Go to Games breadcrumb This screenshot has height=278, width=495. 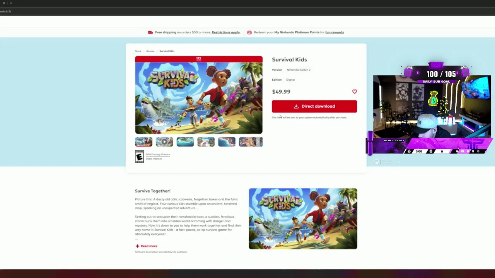point(150,51)
